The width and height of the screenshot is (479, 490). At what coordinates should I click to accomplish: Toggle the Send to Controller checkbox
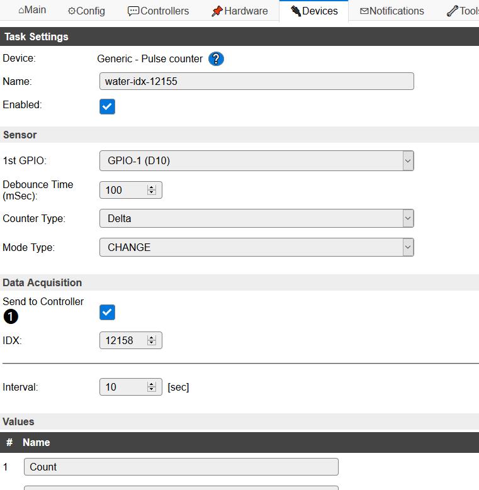[x=107, y=312]
